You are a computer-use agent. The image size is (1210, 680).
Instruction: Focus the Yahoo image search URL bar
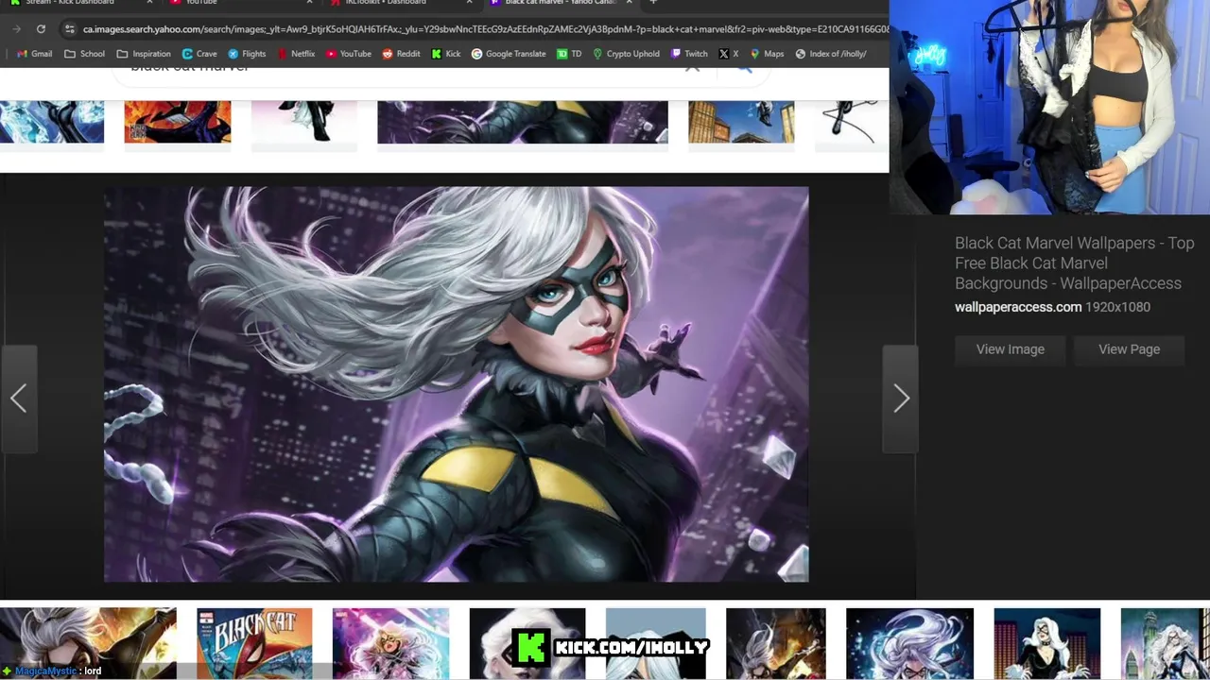coord(485,29)
